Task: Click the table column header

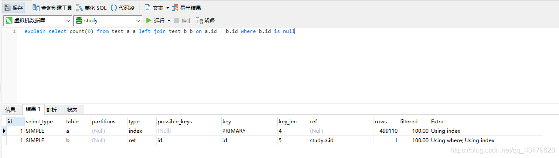Action: (78, 121)
